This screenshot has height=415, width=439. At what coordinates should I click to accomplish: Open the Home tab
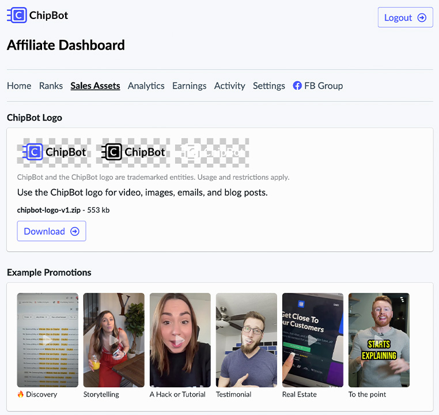click(x=19, y=86)
